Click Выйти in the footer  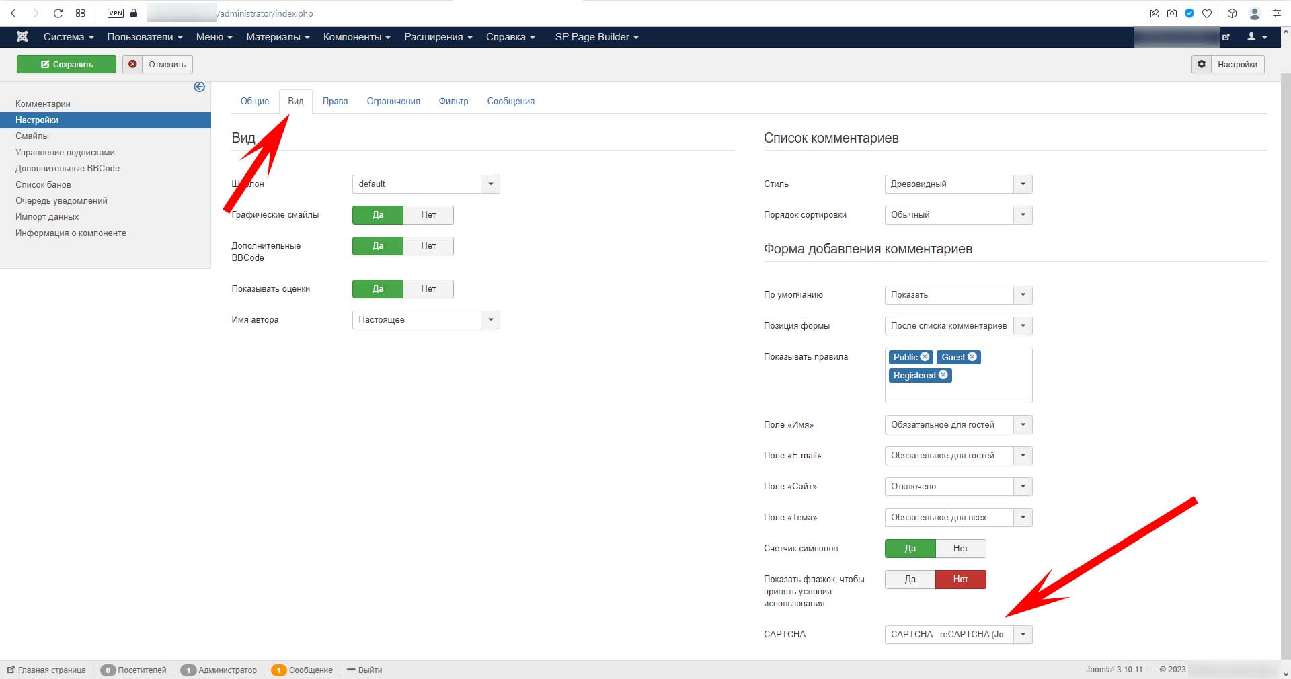pyautogui.click(x=364, y=670)
